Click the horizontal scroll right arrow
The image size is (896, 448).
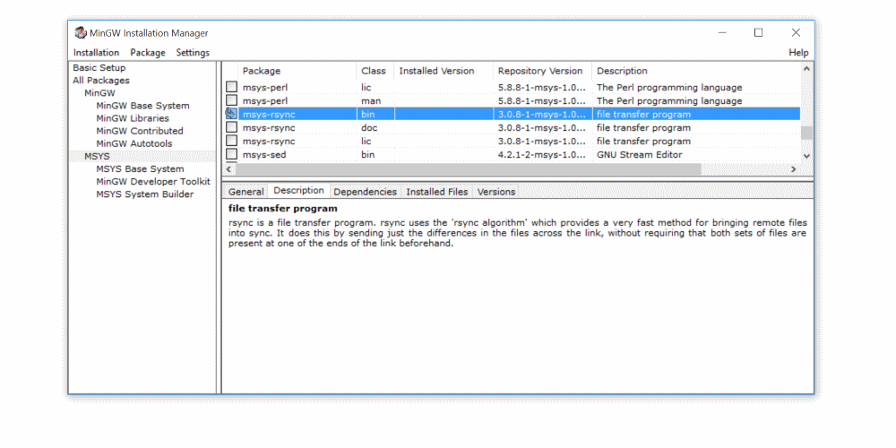point(793,169)
